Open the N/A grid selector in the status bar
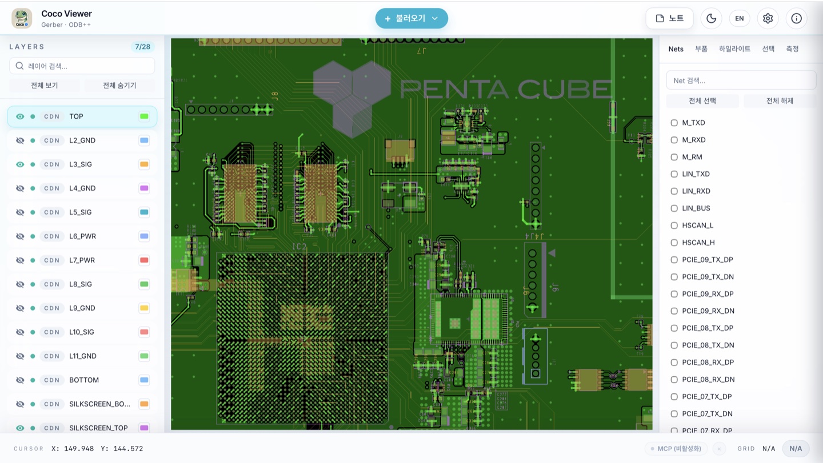Screen dimensions: 823x463 click(795, 449)
